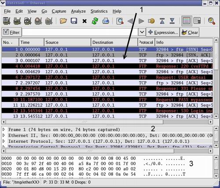Find a packet with the magnifier icon
The width and height of the screenshot is (220, 188).
click(120, 21)
